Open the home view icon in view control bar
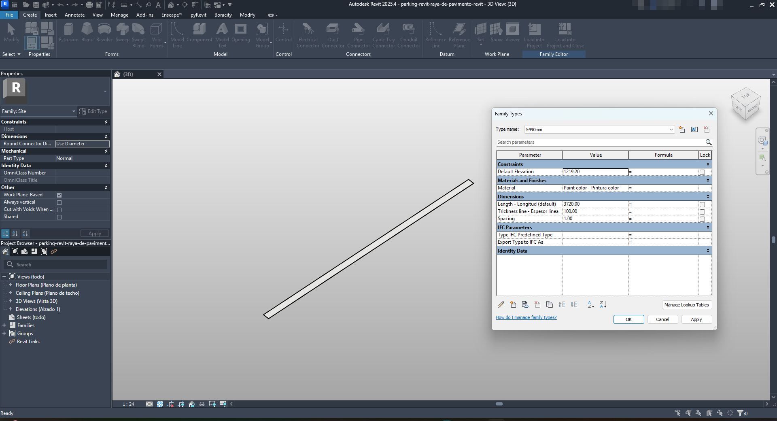777x421 pixels. [191, 404]
